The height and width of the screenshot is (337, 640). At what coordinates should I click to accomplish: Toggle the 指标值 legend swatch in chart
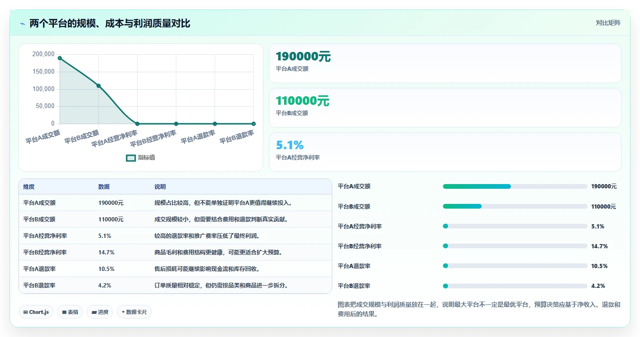coord(131,158)
